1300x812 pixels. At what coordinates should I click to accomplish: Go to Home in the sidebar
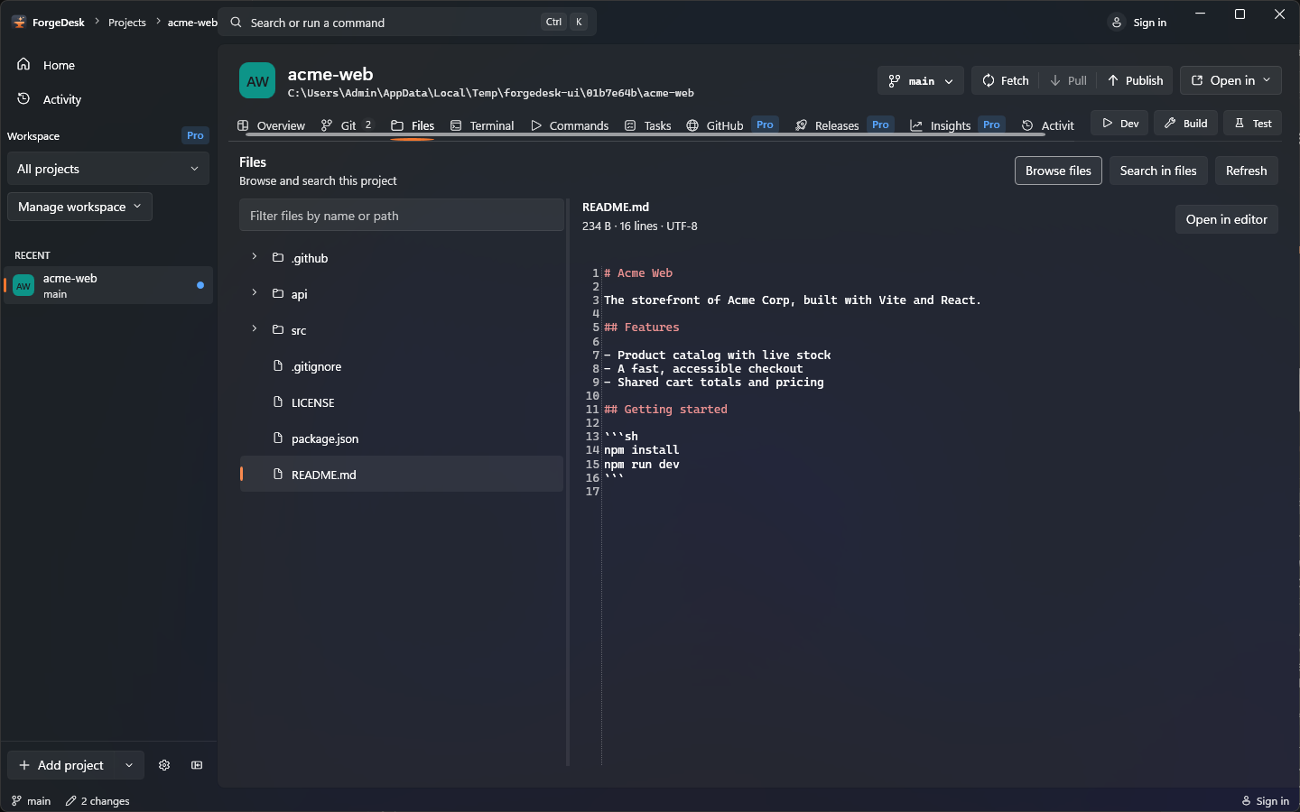click(x=108, y=65)
